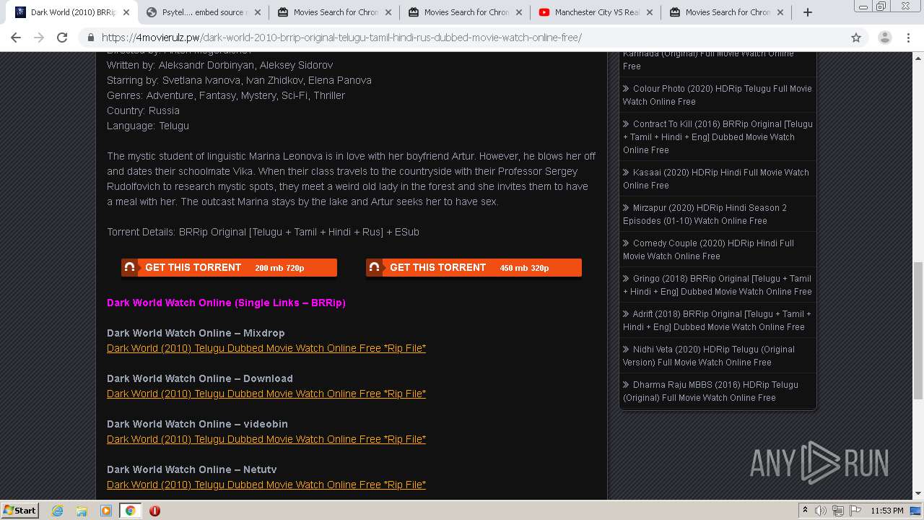Open Kannada (Original) Full Movie link
Viewport: 924px width, 520px height.
[709, 61]
